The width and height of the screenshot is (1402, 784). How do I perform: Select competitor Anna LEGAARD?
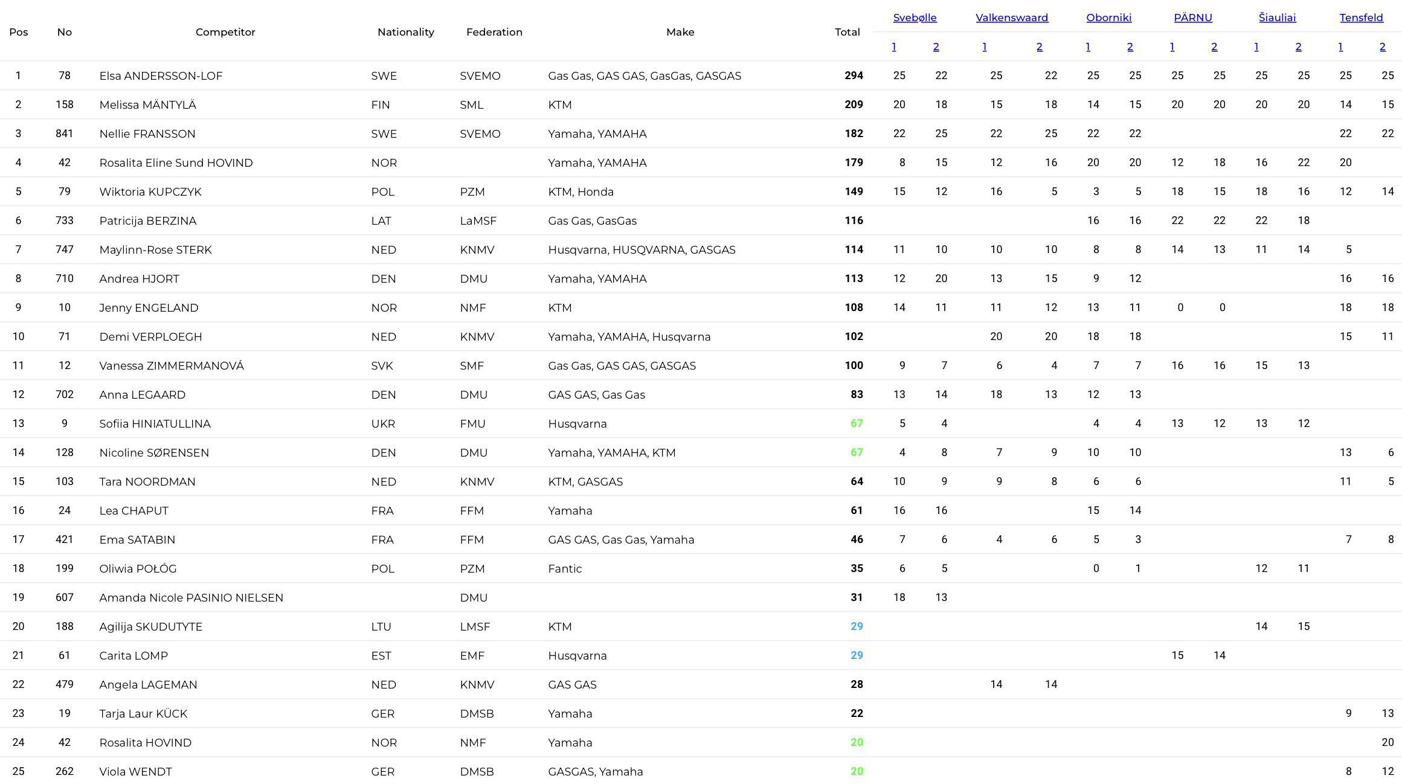(142, 394)
